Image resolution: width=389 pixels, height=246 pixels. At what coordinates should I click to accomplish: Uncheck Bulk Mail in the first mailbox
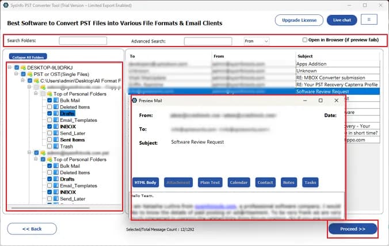(49, 100)
